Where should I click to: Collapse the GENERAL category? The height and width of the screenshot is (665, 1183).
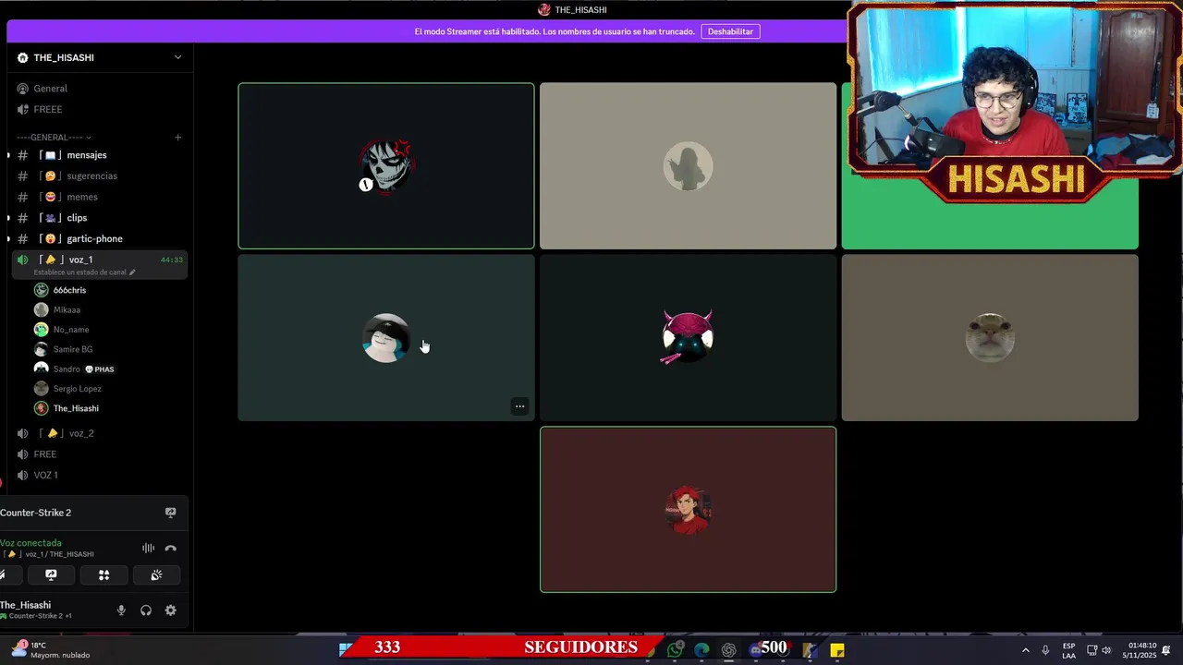coord(54,138)
